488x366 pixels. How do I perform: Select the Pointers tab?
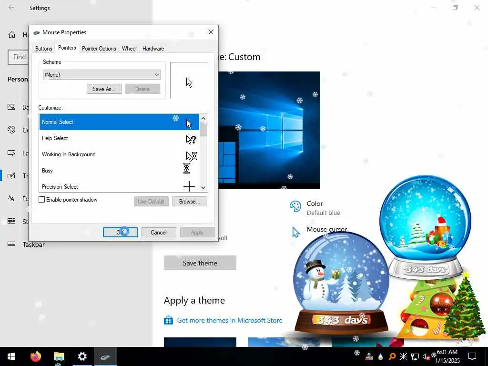point(67,48)
